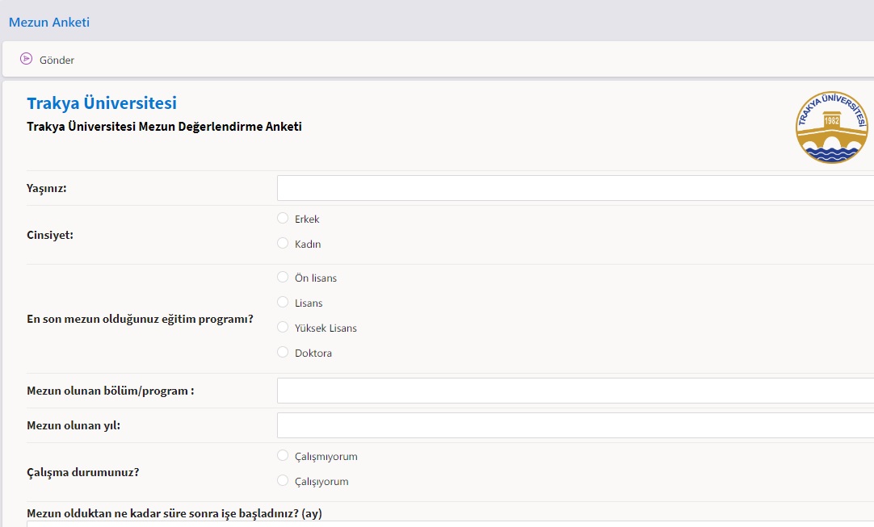Image resolution: width=874 pixels, height=527 pixels.
Task: Click the Gönder send arrow icon
Action: pos(26,59)
